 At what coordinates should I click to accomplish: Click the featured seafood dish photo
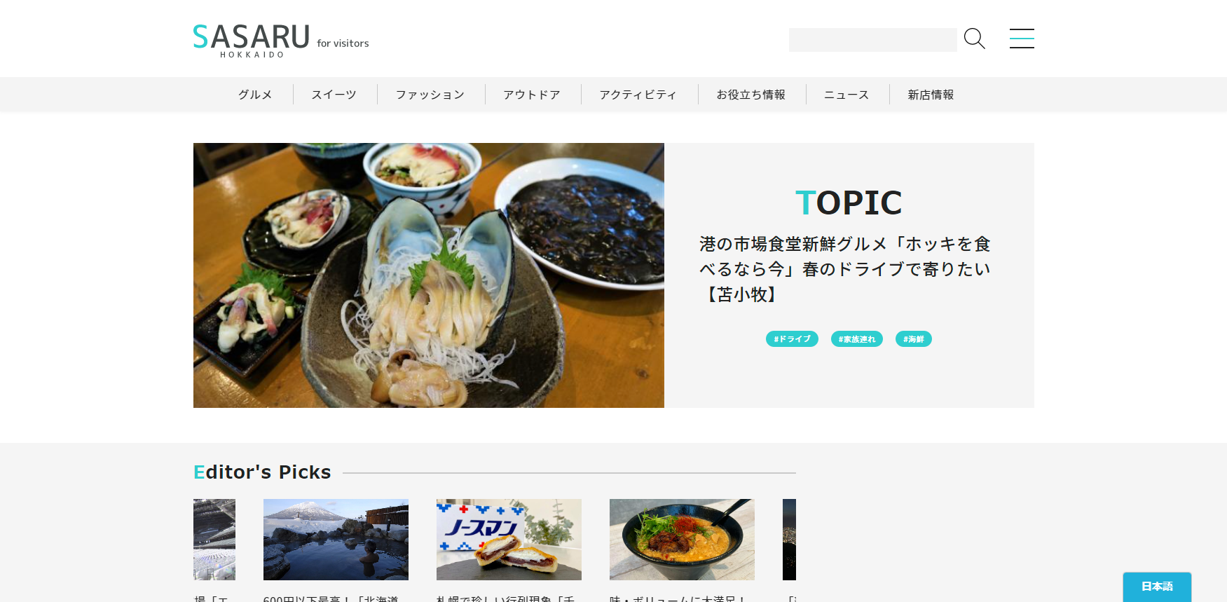(x=429, y=275)
